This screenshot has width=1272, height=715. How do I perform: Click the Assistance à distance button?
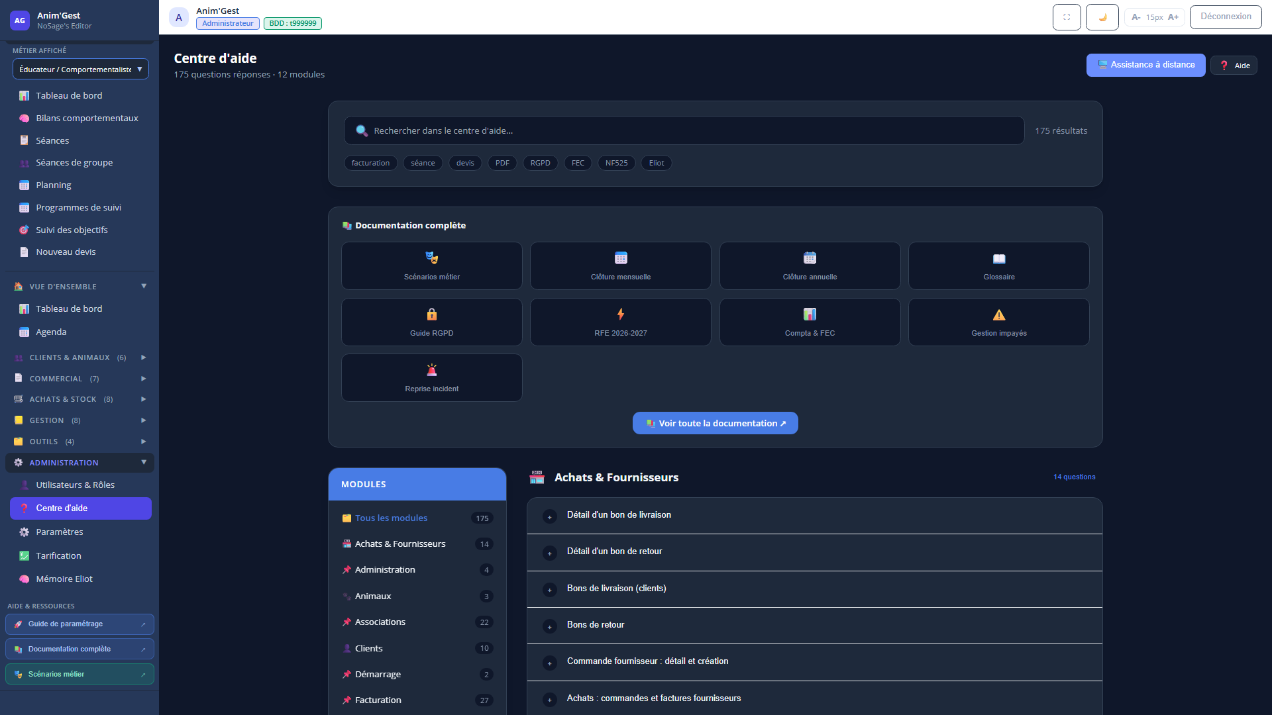(x=1145, y=65)
